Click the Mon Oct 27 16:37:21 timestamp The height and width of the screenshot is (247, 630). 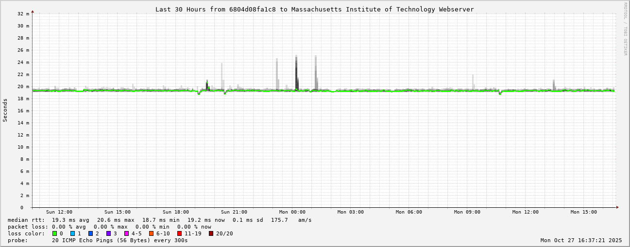pos(581,240)
